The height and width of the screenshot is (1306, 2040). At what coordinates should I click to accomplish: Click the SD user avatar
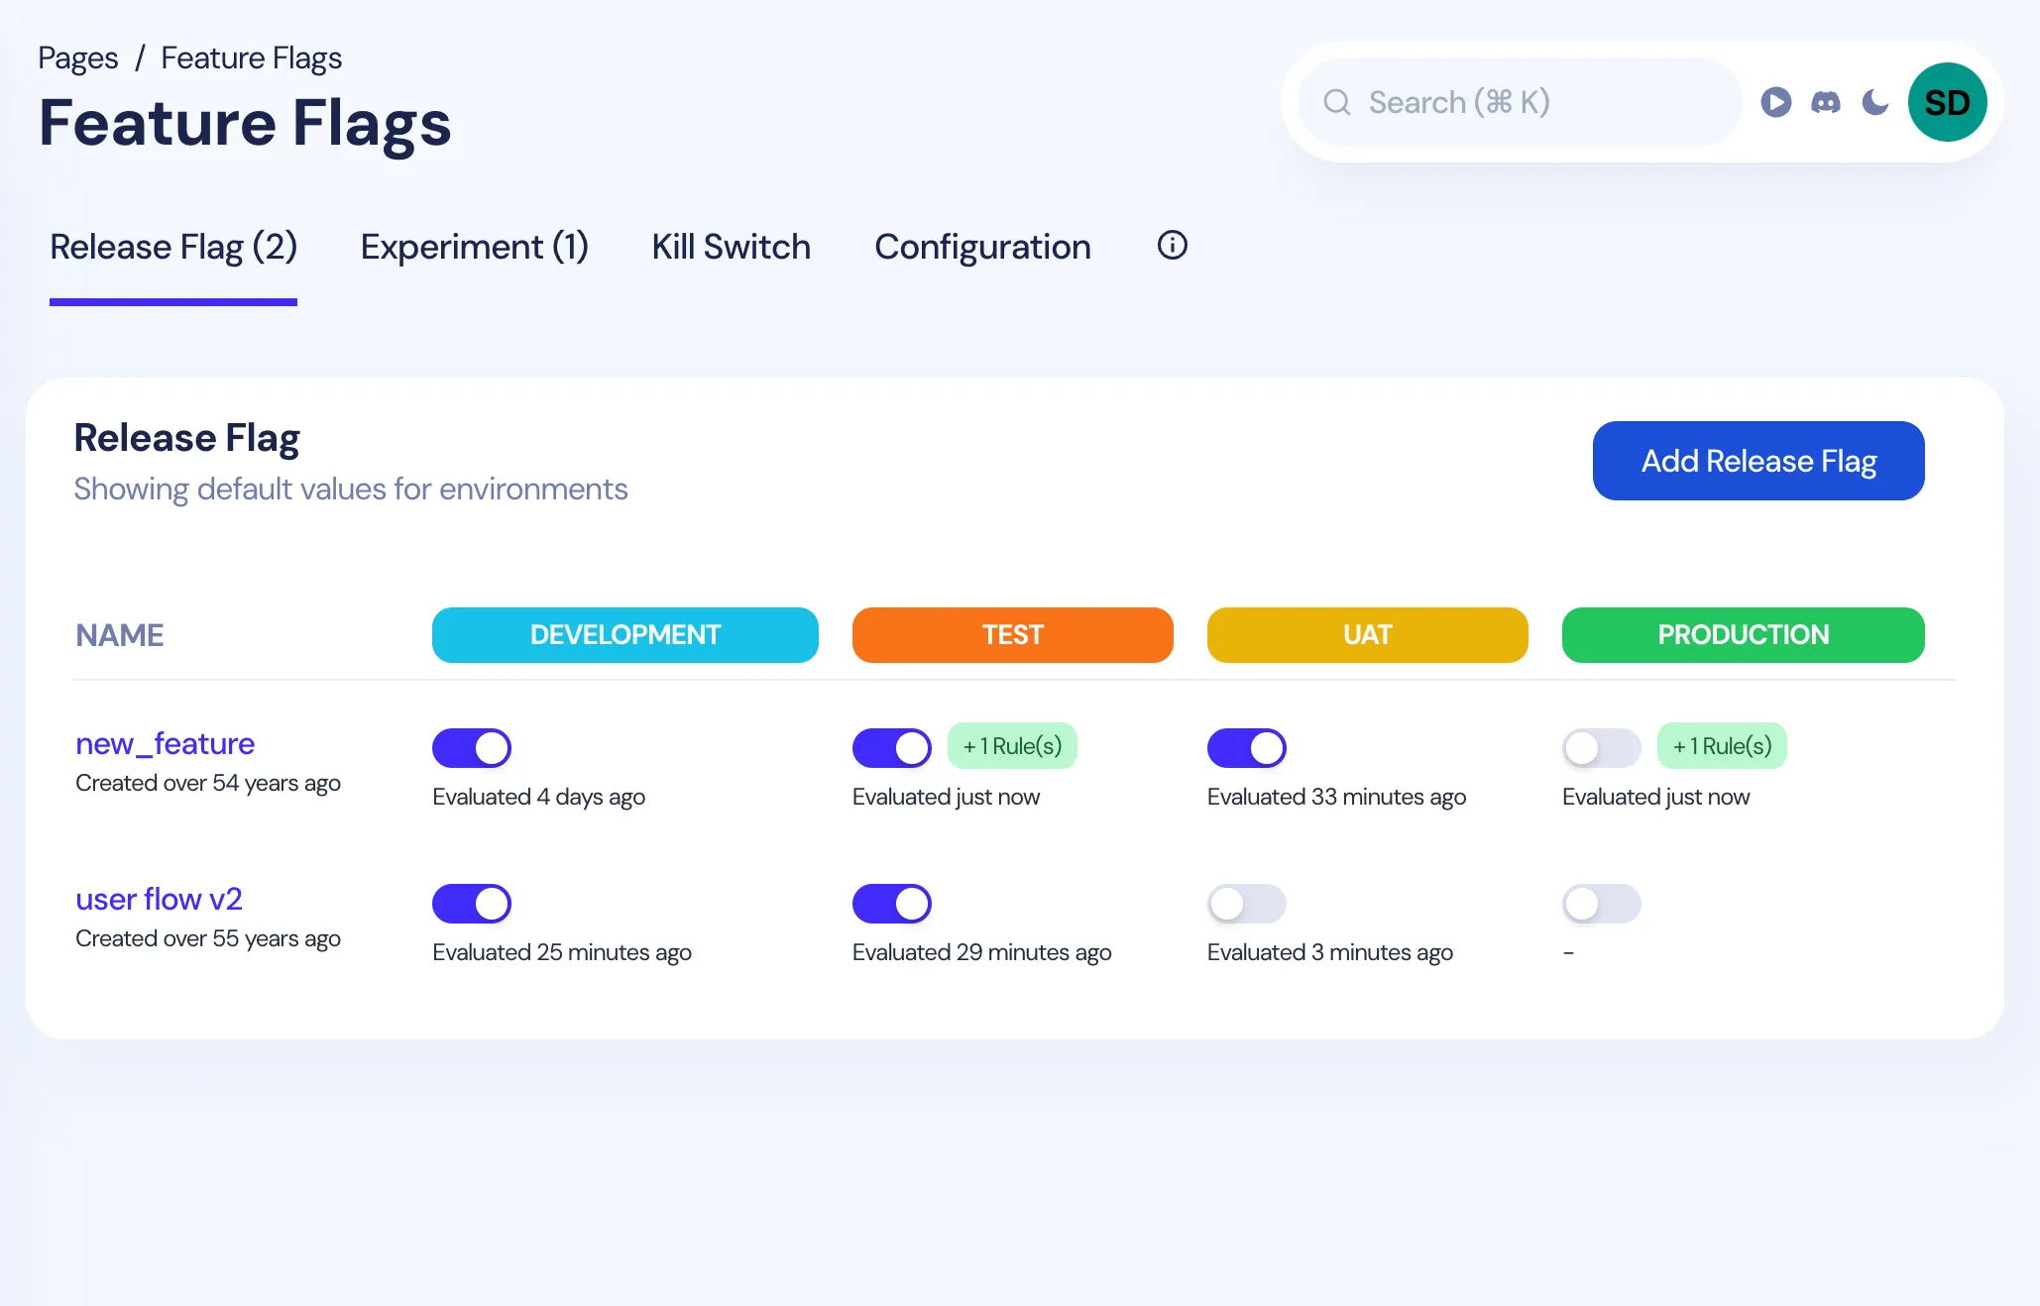1947,101
